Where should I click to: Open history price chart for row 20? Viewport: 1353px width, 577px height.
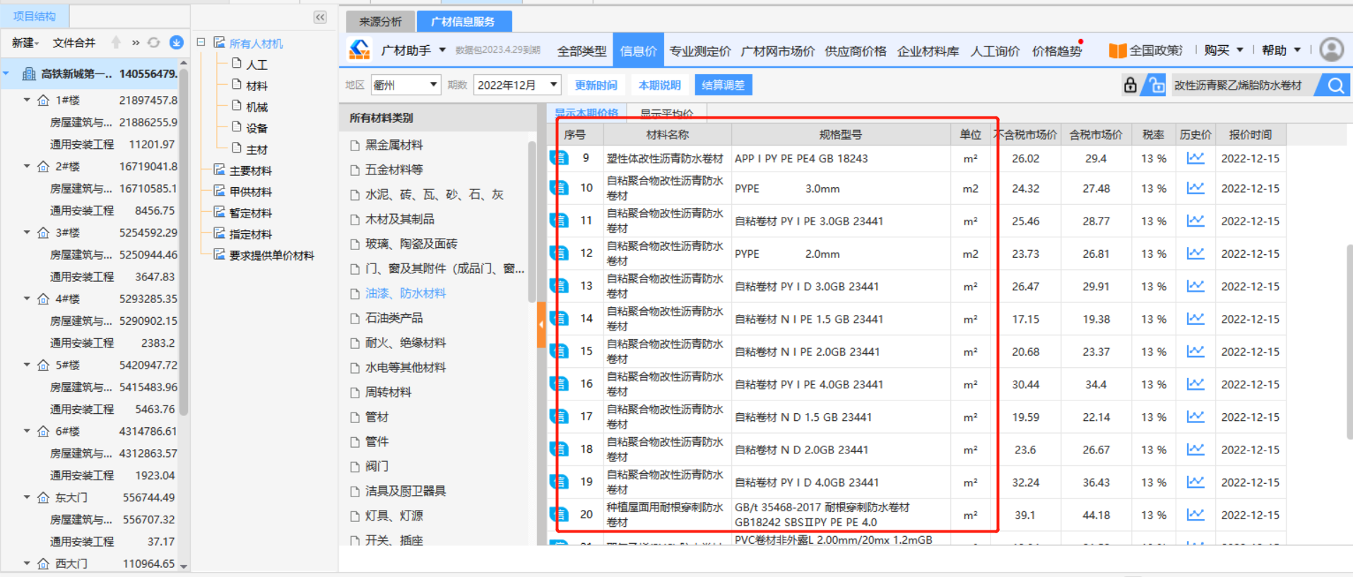[1195, 514]
